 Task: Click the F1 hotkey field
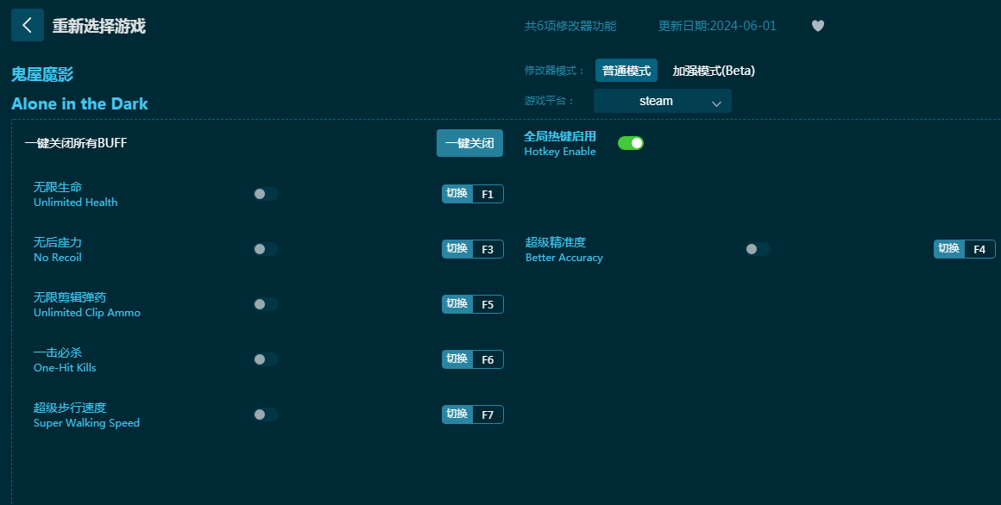488,194
